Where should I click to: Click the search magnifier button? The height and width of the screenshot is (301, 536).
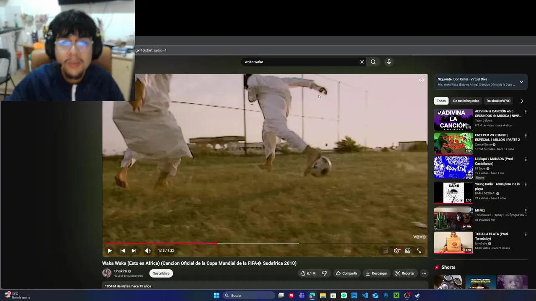pos(373,62)
